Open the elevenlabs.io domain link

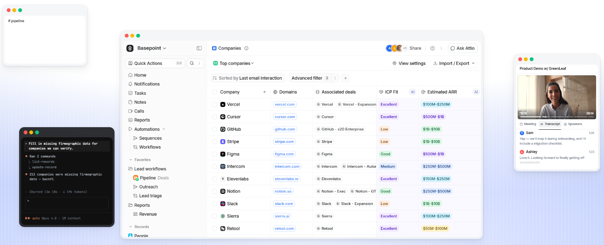tap(286, 179)
